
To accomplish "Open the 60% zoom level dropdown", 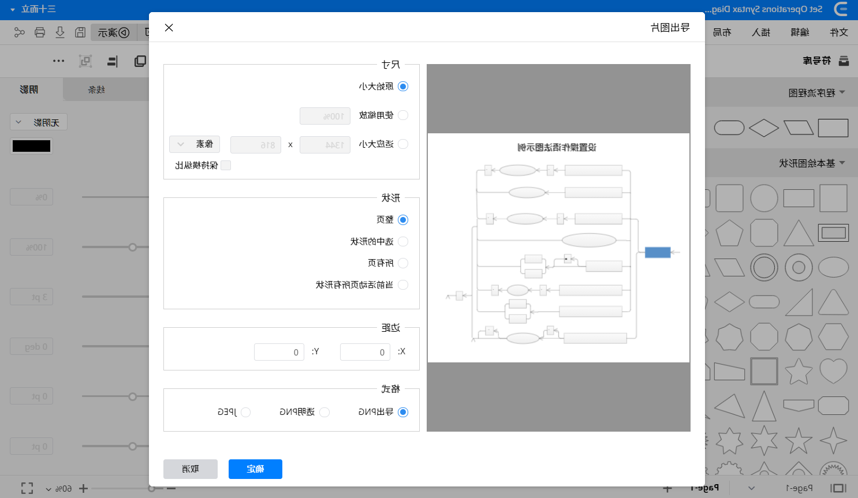I will (x=59, y=489).
